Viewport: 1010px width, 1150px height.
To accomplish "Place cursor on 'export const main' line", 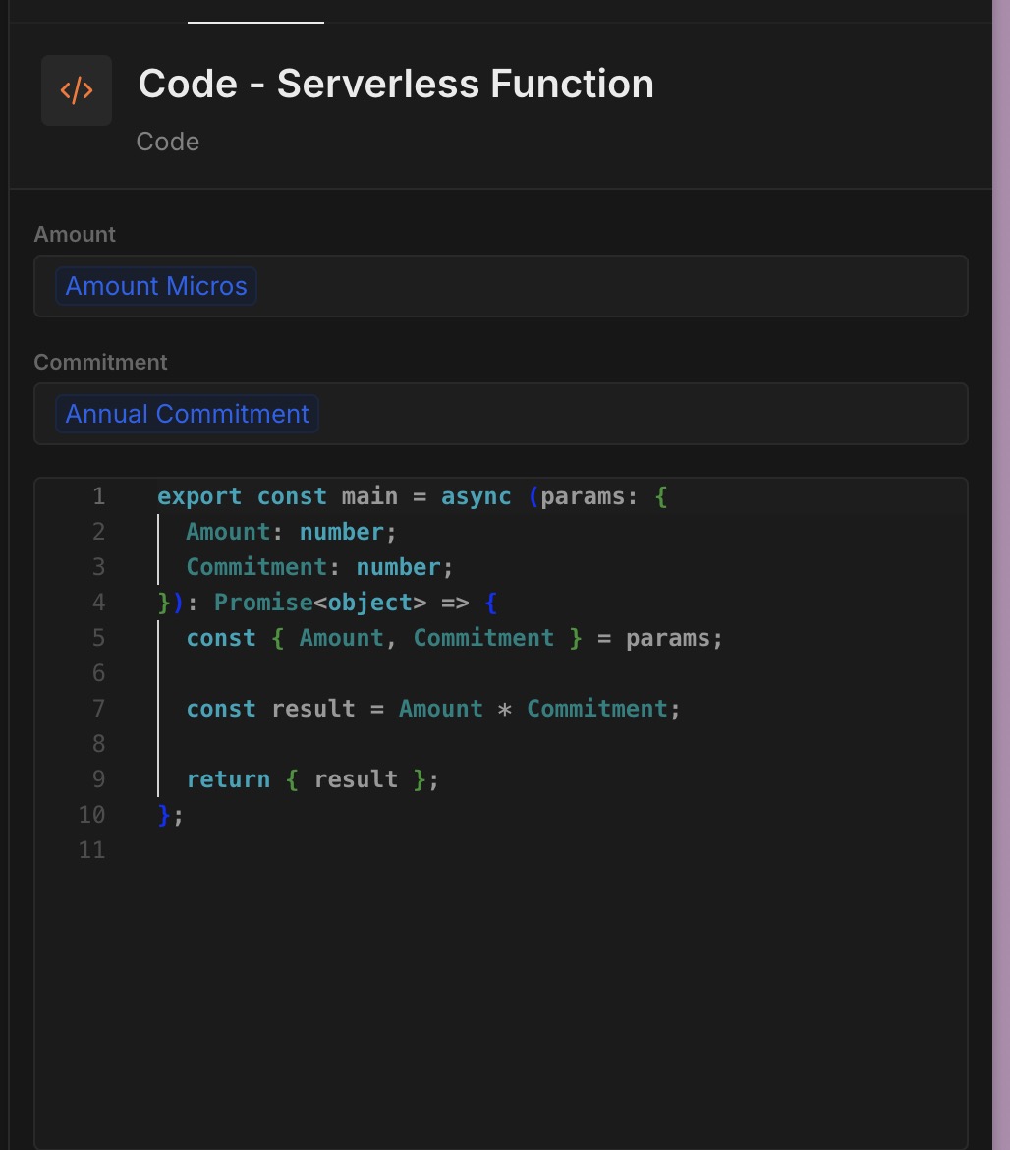I will pos(412,496).
